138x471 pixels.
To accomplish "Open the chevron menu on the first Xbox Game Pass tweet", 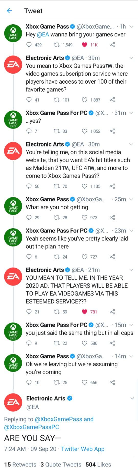I will [131, 26].
